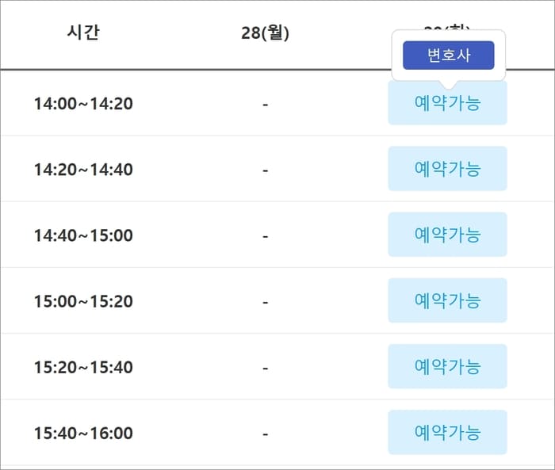Click the Monday dash cell for 14:00~14:20
This screenshot has width=555, height=470.
click(x=266, y=105)
